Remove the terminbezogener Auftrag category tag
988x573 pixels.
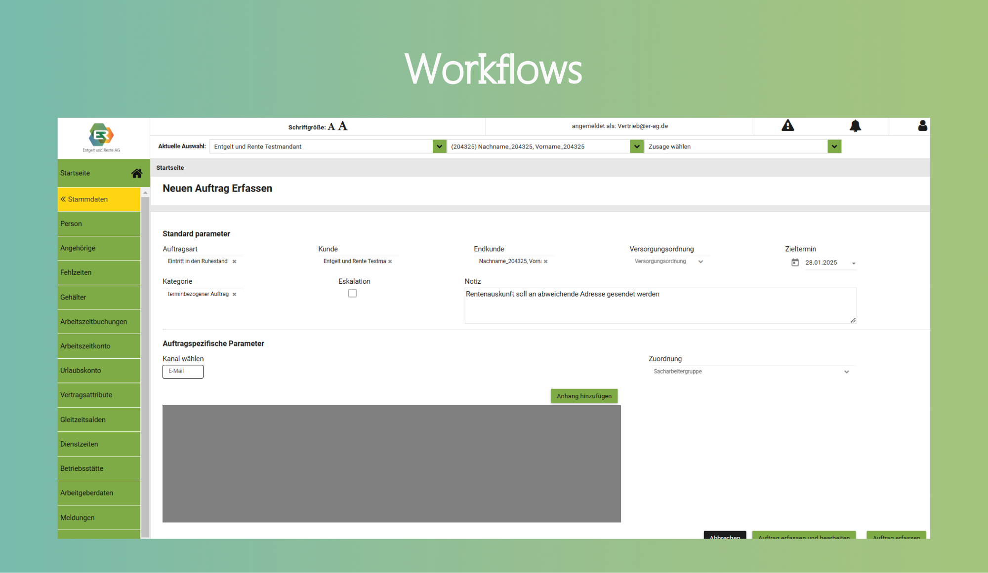(234, 294)
